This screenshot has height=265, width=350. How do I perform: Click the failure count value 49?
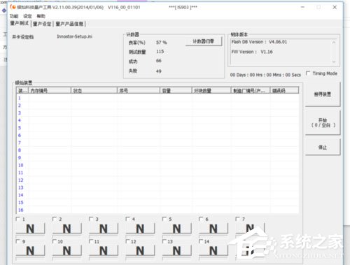click(159, 71)
